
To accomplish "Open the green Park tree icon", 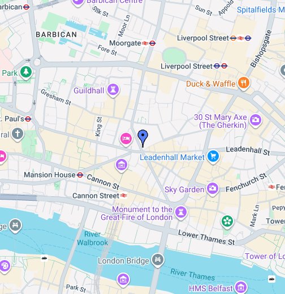I will (x=26, y=72).
